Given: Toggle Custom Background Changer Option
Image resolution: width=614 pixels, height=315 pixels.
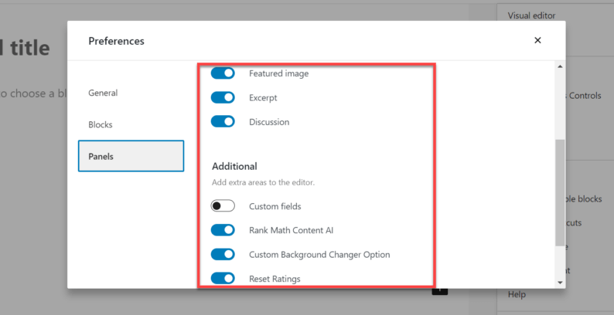Looking at the screenshot, I should 223,254.
